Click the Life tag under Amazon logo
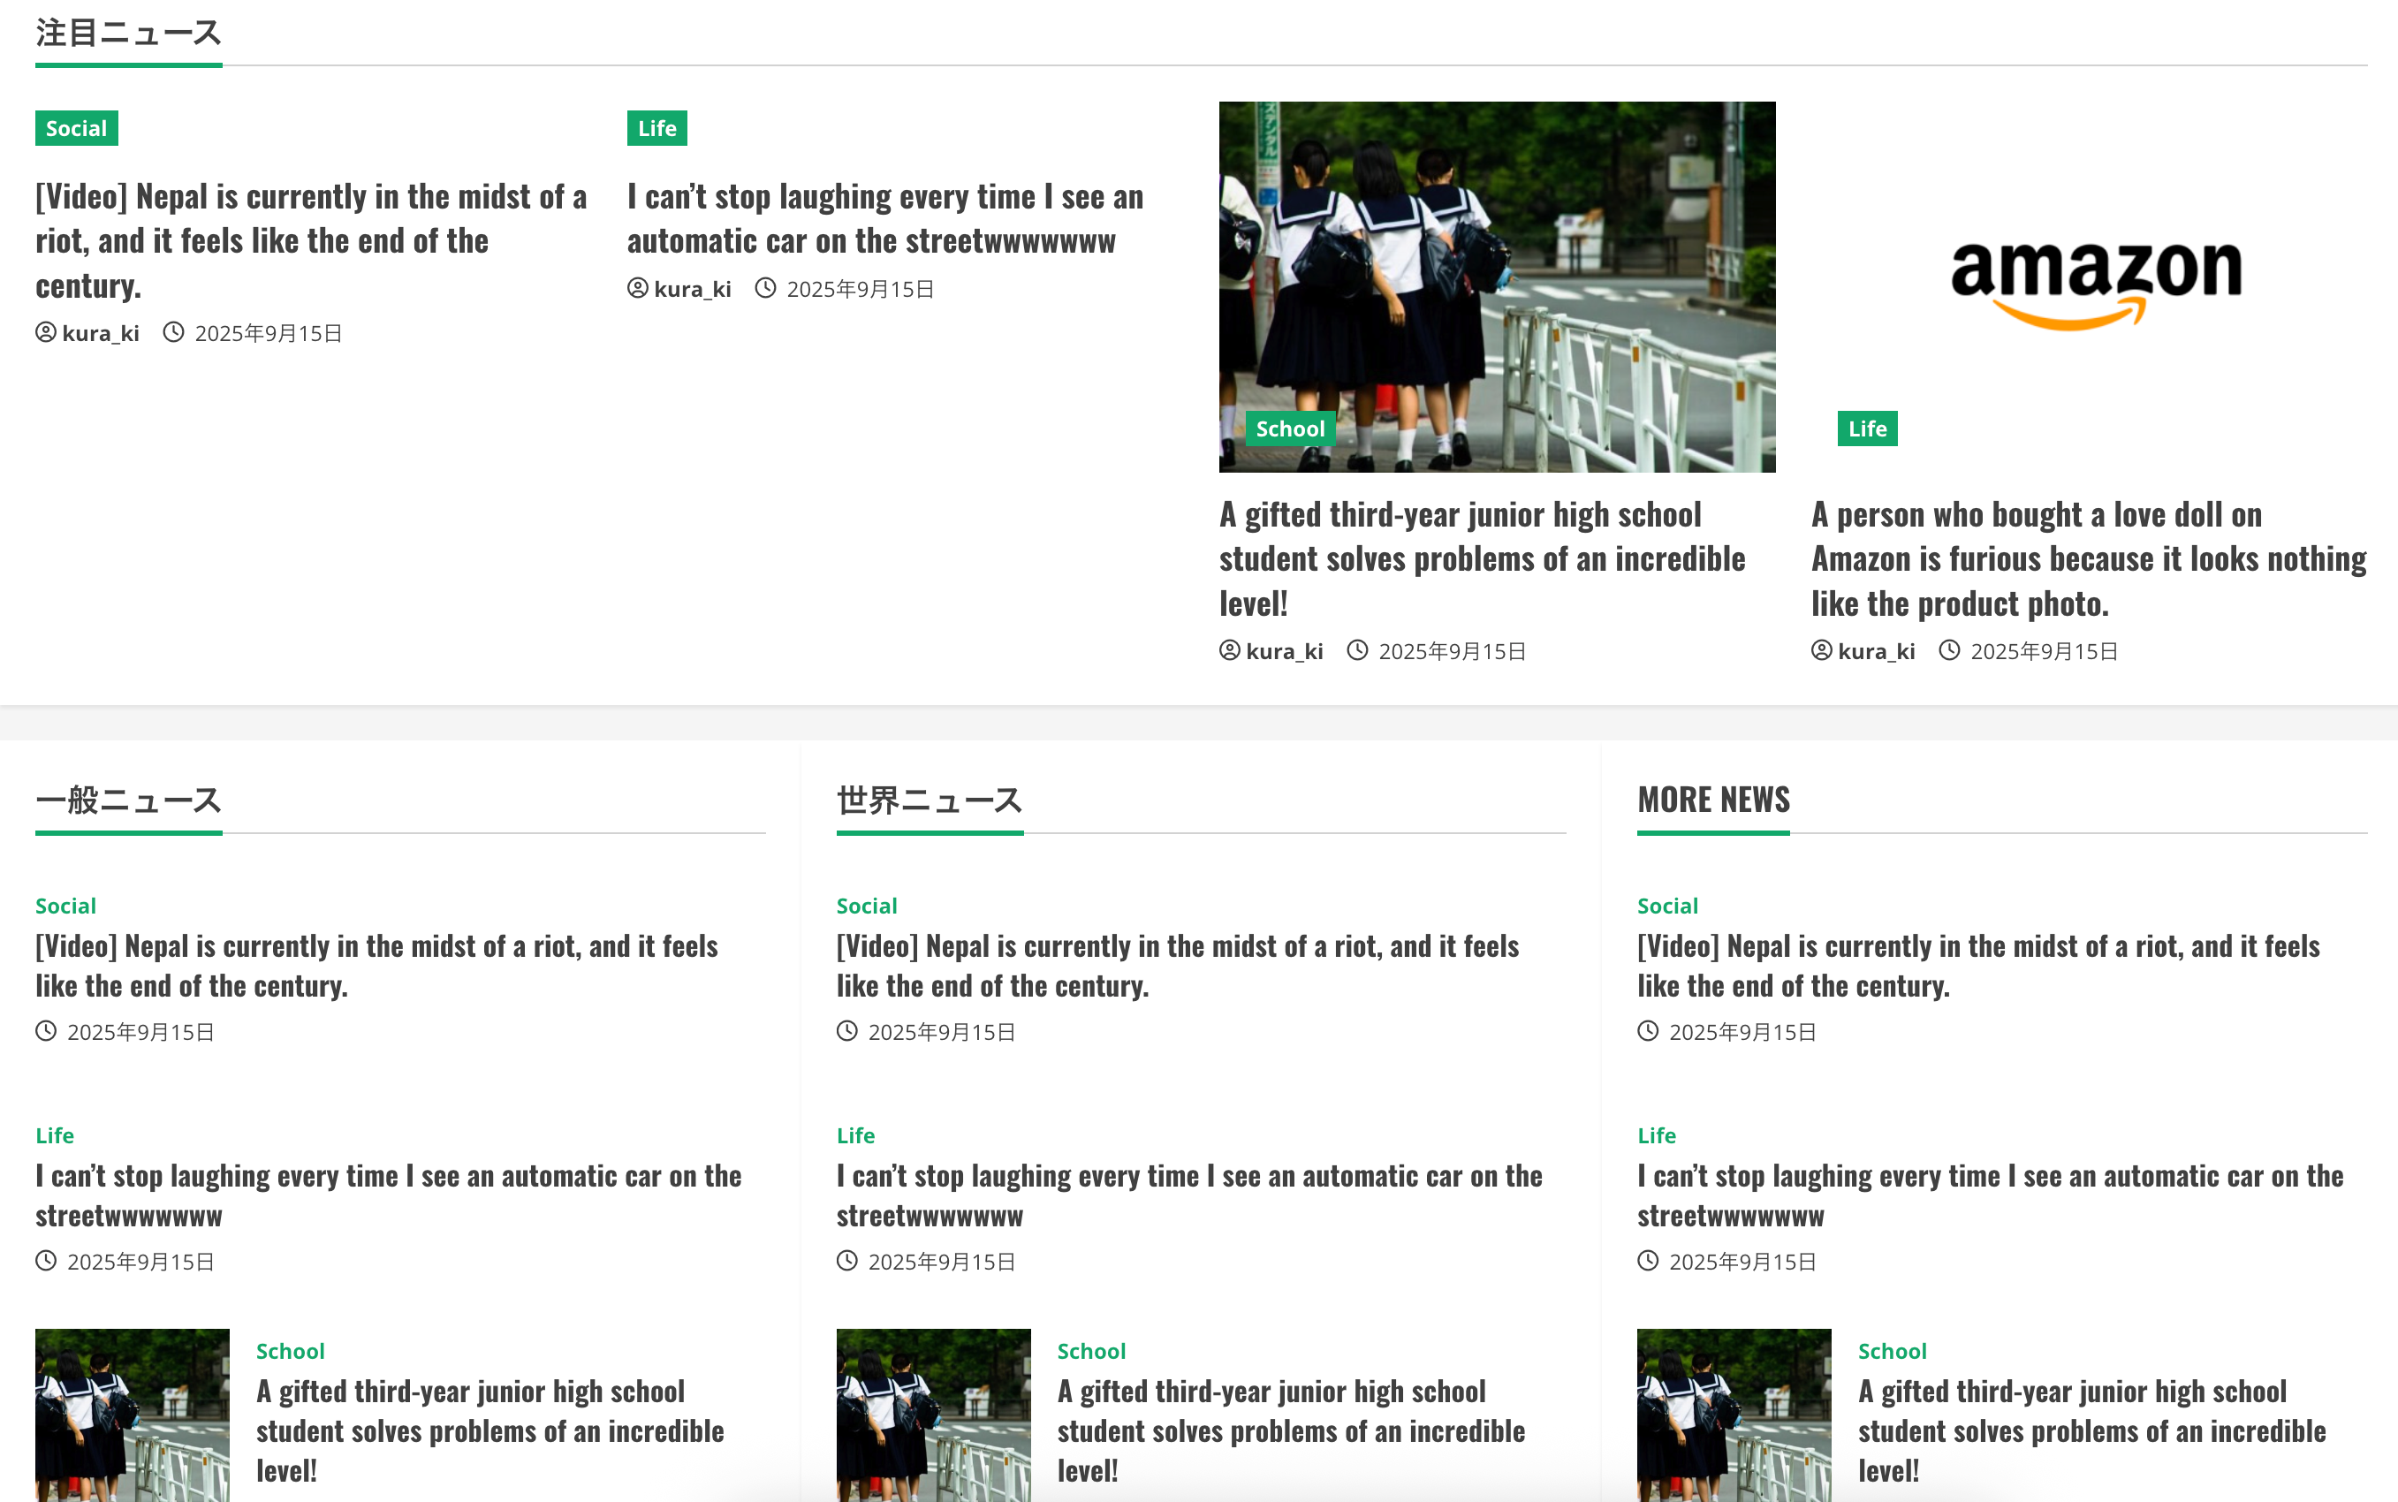Image resolution: width=2398 pixels, height=1502 pixels. [x=1867, y=429]
